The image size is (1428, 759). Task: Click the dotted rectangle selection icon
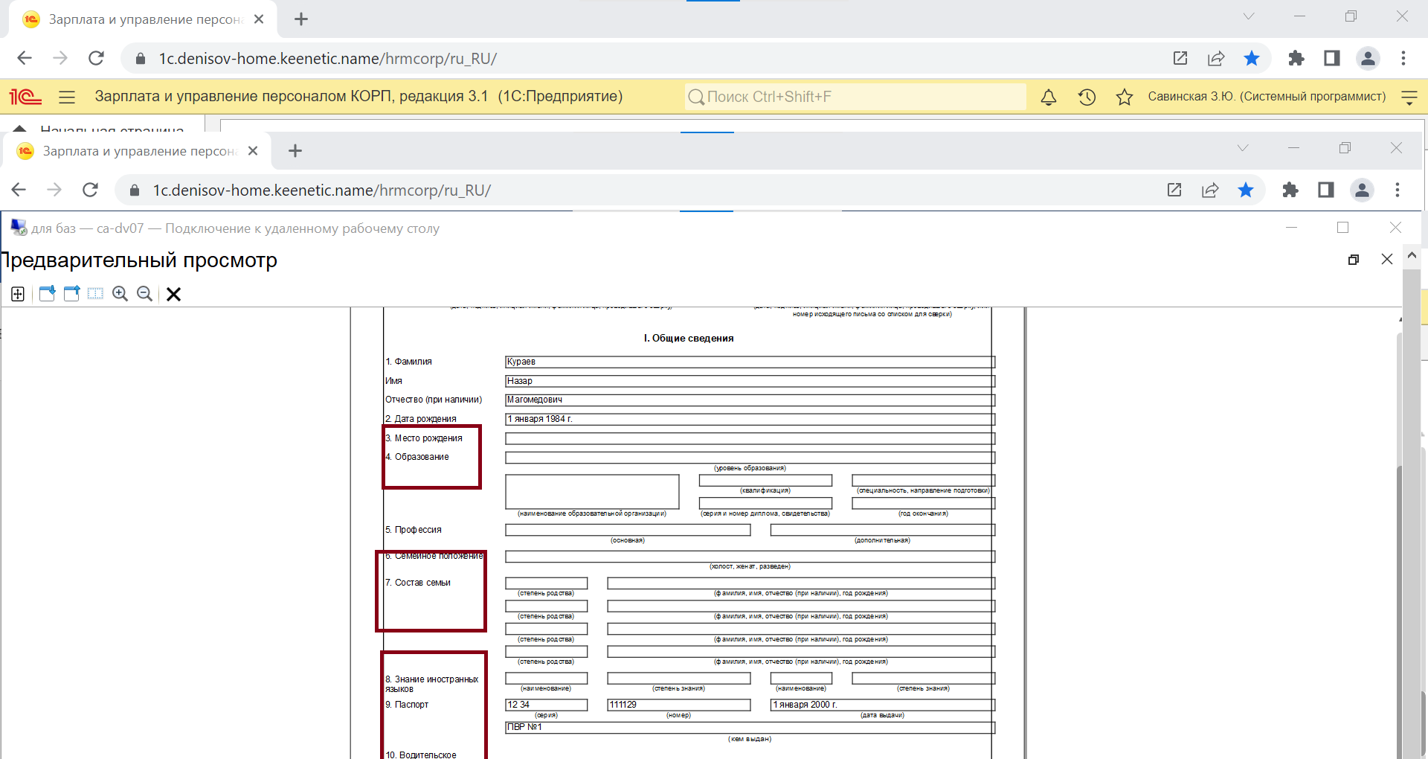click(x=95, y=294)
